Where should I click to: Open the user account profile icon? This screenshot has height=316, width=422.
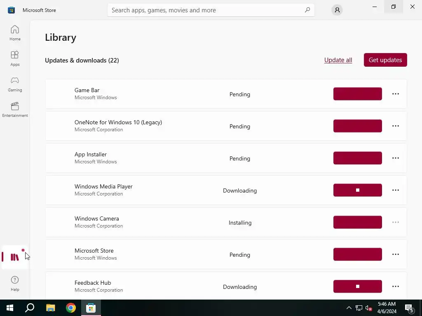pos(337,10)
